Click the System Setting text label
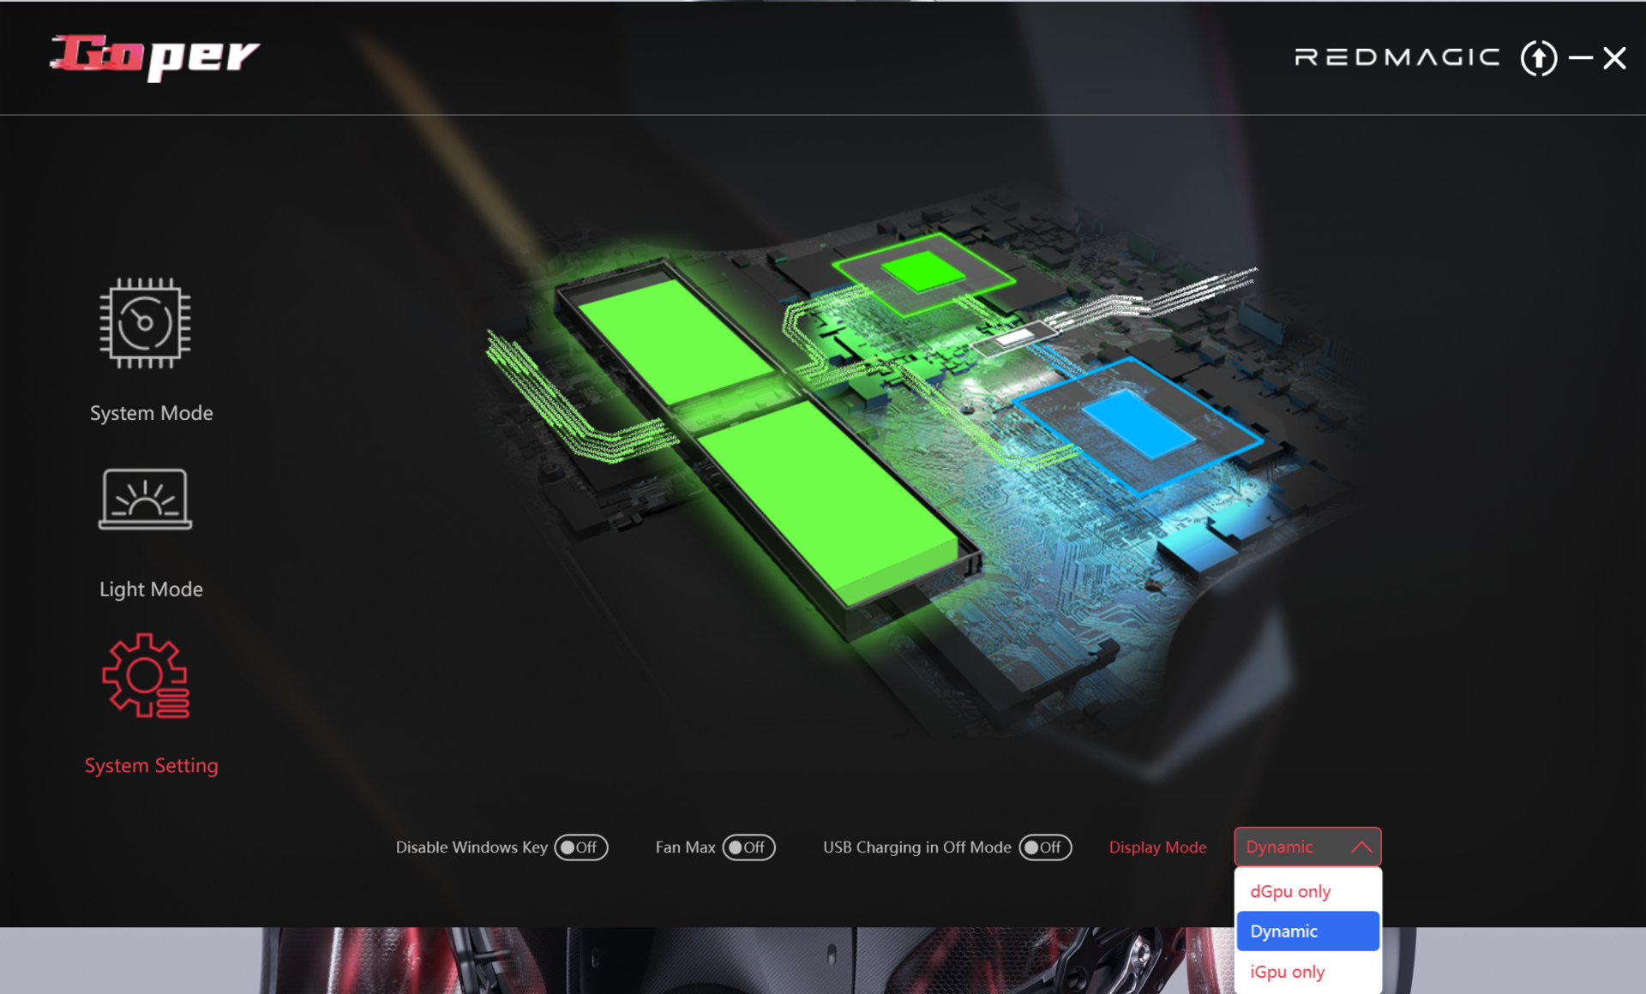The width and height of the screenshot is (1646, 994). (x=151, y=765)
